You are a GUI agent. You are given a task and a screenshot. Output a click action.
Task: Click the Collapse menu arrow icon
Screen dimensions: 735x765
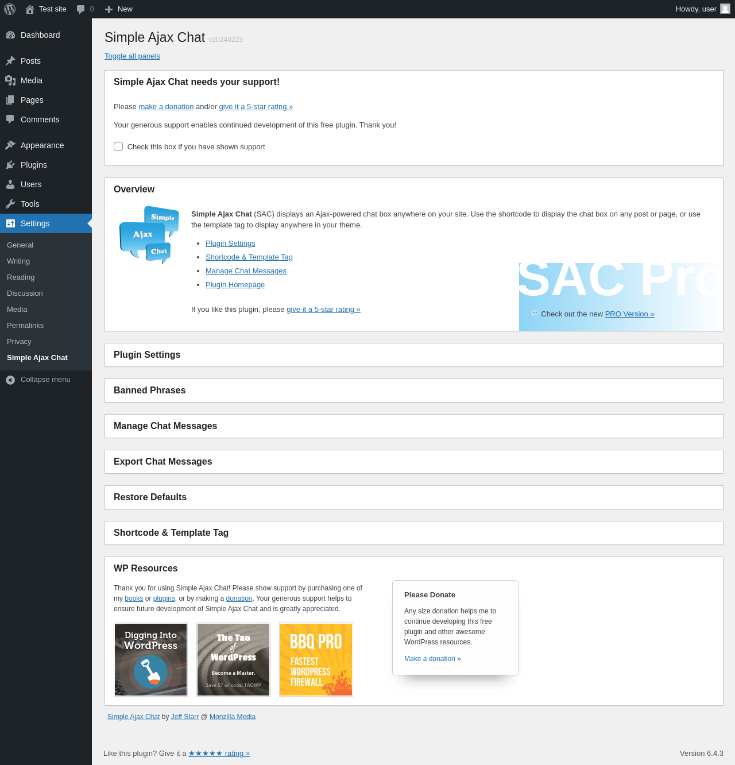[x=10, y=380]
